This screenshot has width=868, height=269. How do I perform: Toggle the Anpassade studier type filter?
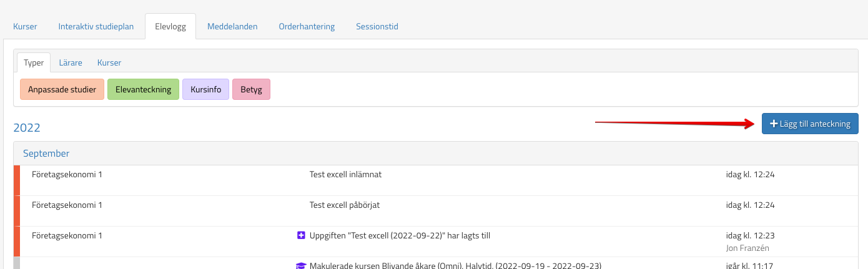(62, 89)
